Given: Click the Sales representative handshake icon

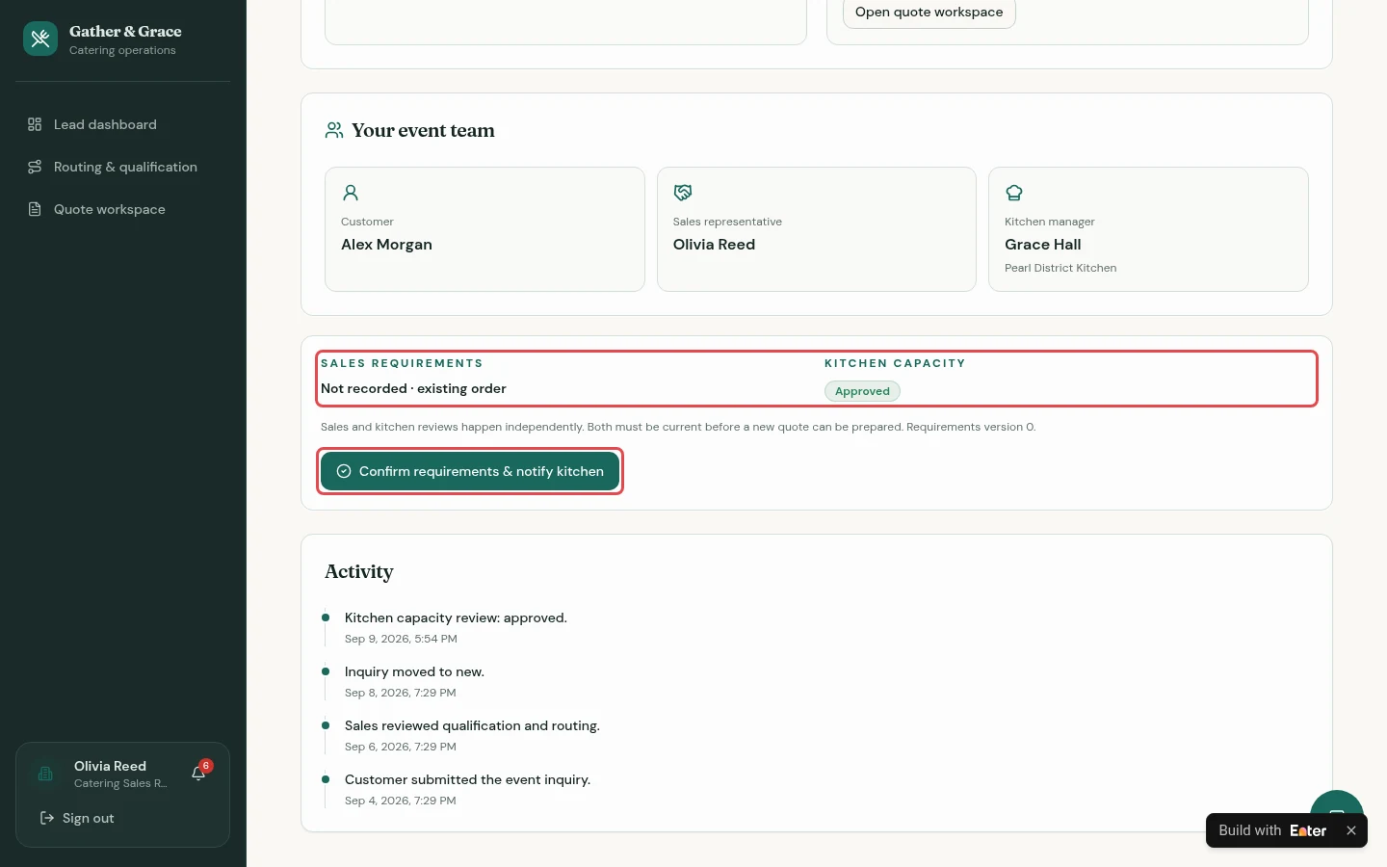Looking at the screenshot, I should coord(683,193).
